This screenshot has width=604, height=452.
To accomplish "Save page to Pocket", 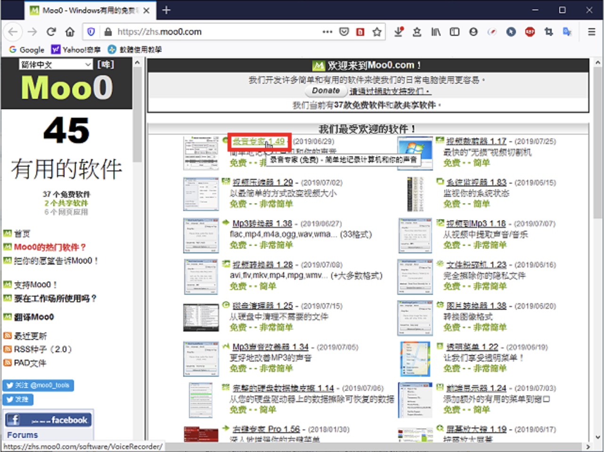I will pyautogui.click(x=344, y=32).
